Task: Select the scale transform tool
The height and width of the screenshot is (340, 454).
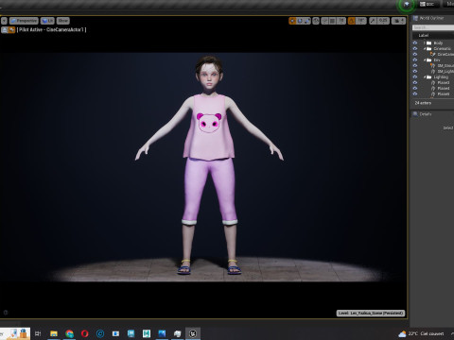Action: pos(306,21)
